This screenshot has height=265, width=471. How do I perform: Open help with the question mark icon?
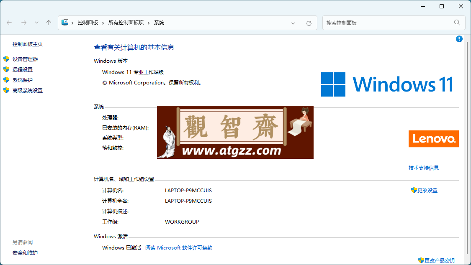(459, 39)
